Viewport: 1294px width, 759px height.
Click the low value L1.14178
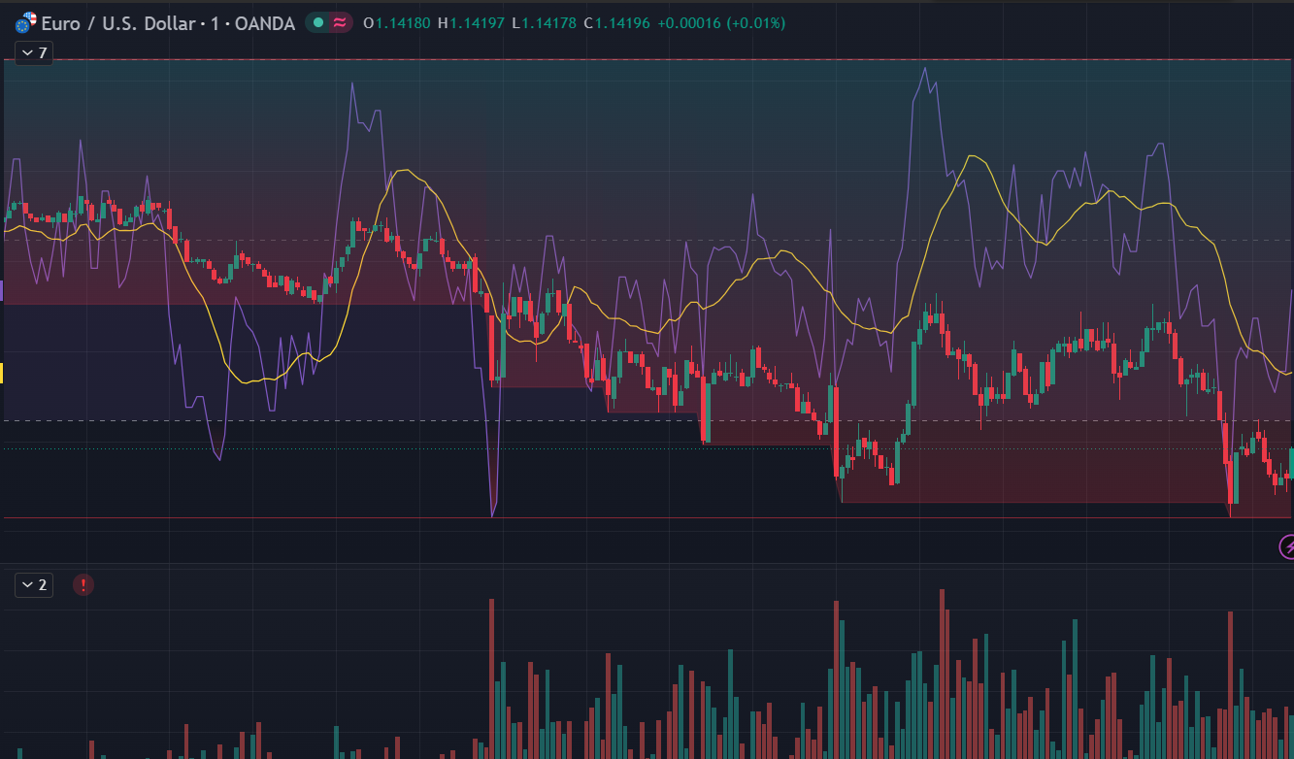pos(544,23)
